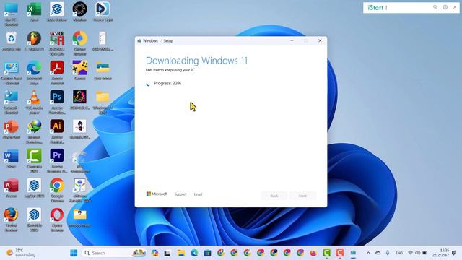Open iStart settings gear
This screenshot has height=260, width=462.
tap(445, 7)
